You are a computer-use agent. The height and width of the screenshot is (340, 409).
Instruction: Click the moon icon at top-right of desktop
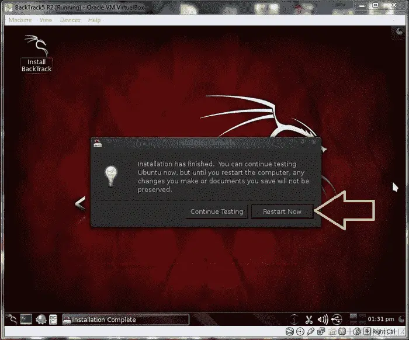(x=399, y=32)
